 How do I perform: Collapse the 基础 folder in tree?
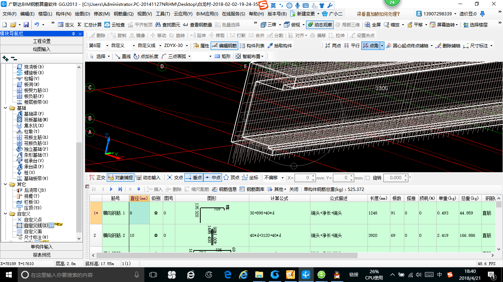point(5,108)
